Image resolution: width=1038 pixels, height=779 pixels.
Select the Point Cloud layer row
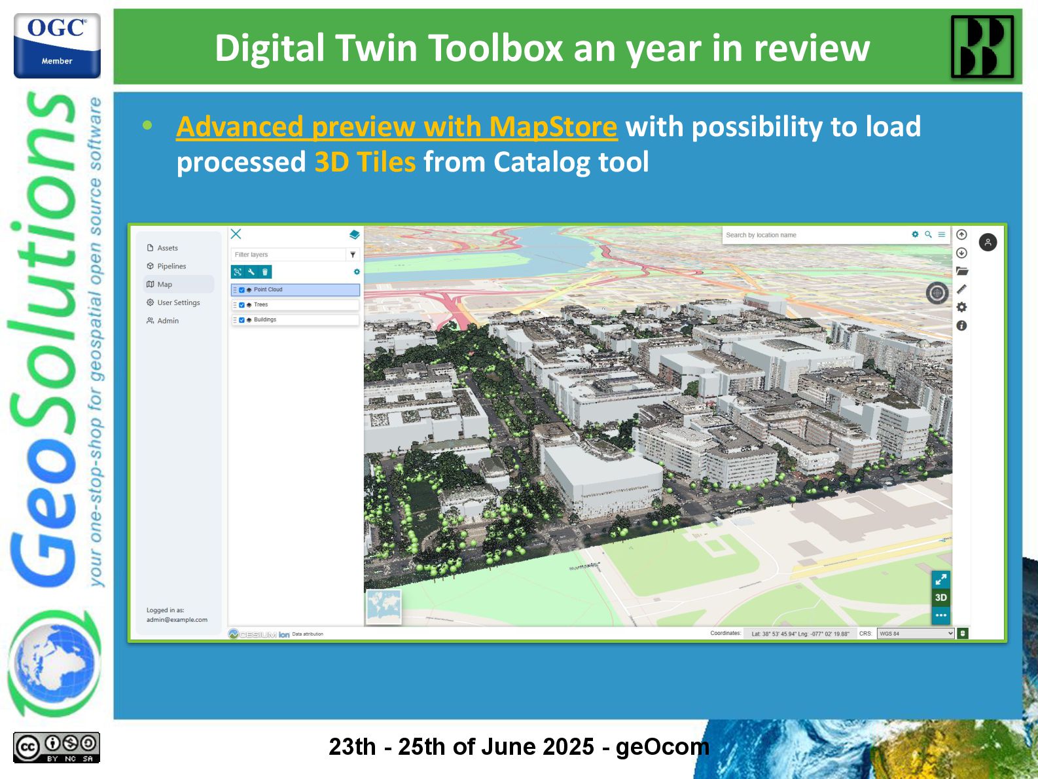tap(295, 290)
